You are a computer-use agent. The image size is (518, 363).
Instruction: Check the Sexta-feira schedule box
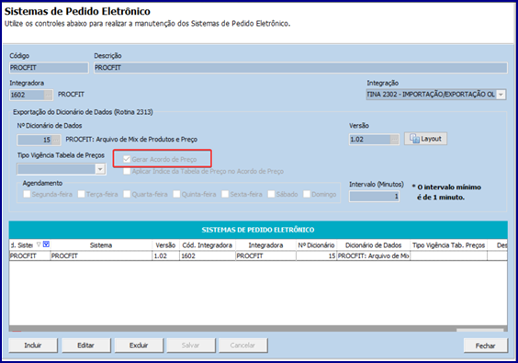click(x=225, y=194)
